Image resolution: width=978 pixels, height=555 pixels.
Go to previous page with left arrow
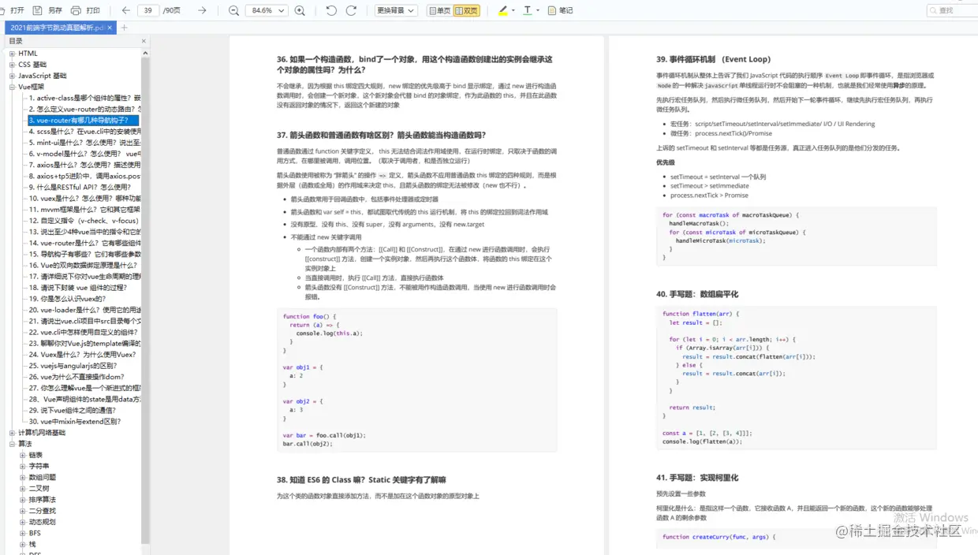126,10
